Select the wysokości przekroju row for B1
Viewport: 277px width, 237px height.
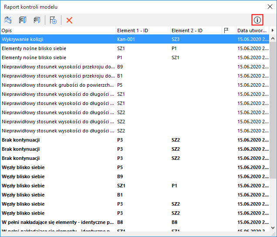[135, 76]
